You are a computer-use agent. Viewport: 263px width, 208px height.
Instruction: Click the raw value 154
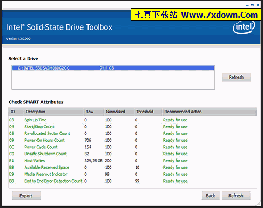click(88, 147)
